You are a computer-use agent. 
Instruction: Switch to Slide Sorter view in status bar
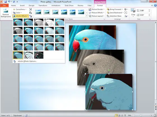[x=119, y=116]
